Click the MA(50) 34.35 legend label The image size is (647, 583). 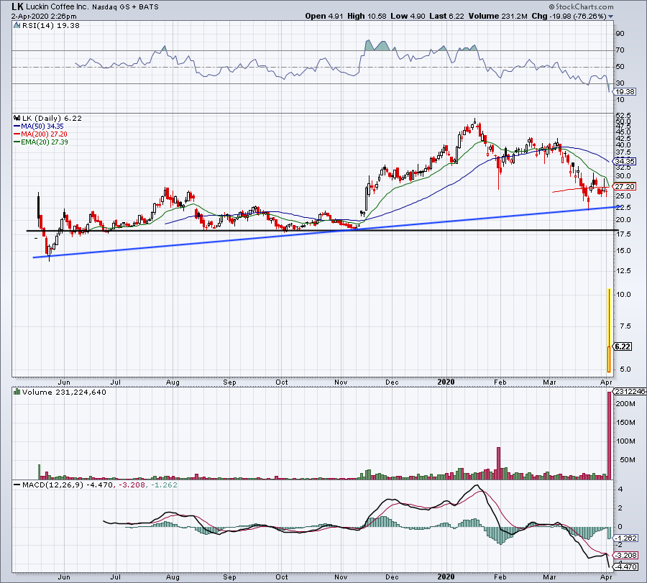coord(42,127)
